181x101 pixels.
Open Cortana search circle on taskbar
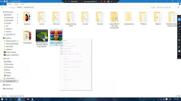click(6, 99)
